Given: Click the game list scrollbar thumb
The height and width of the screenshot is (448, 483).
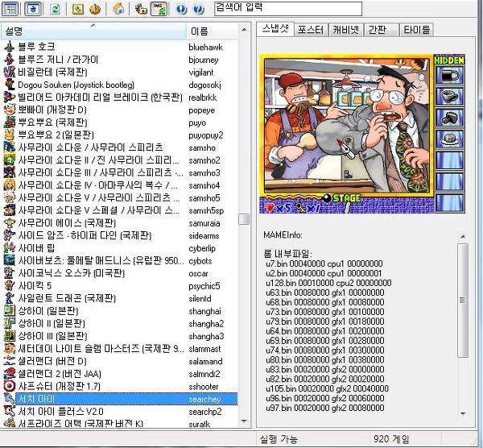Looking at the screenshot, I should 244,219.
